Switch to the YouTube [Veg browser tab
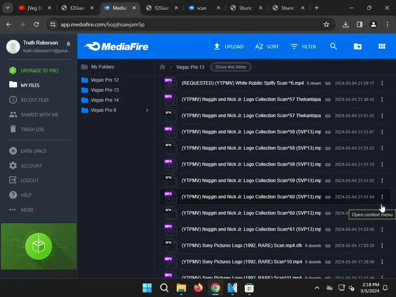The image size is (396, 297). [34, 8]
